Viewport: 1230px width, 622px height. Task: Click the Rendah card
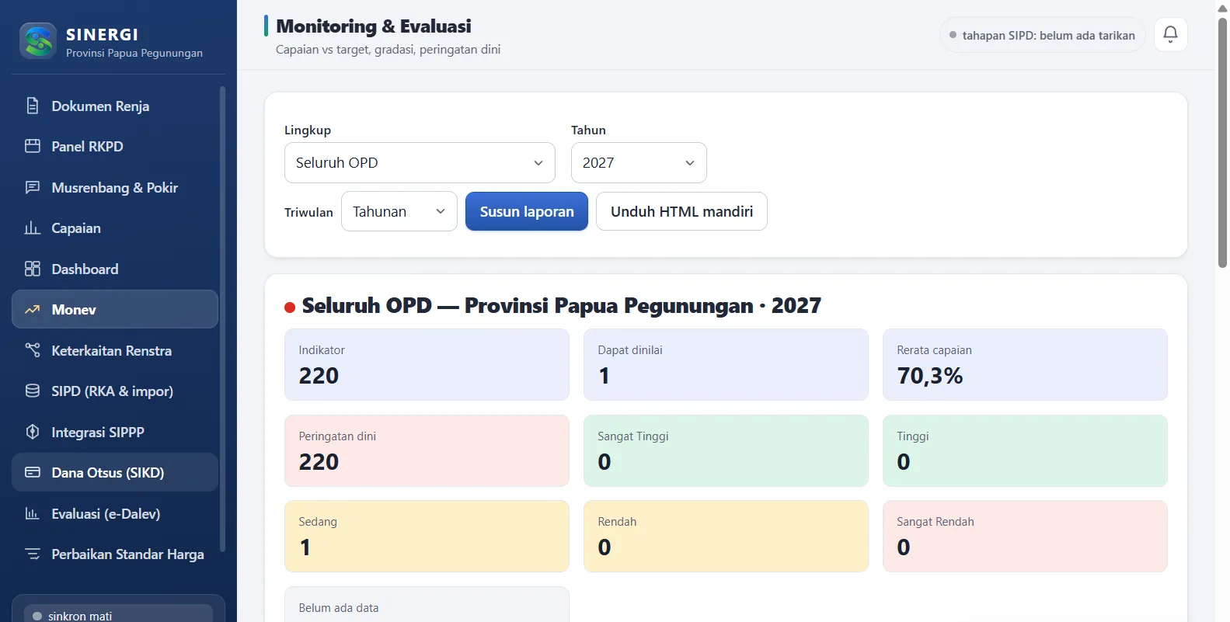click(726, 536)
